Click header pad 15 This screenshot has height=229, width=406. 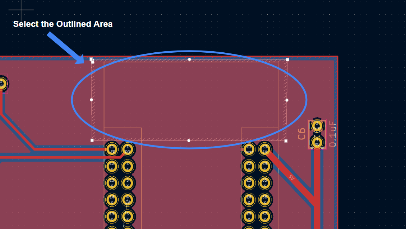[112, 216]
